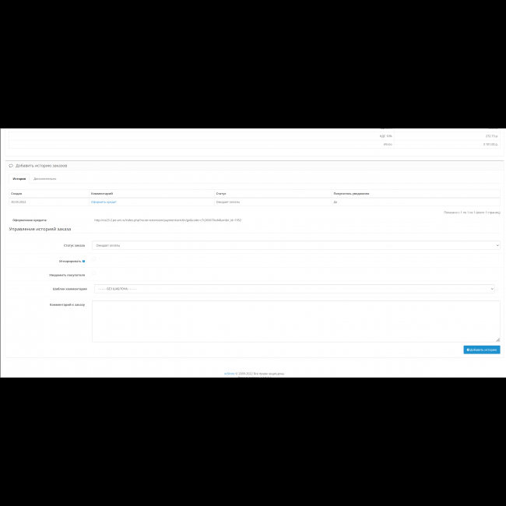This screenshot has width=506, height=506.
Task: Click the plus icon on Добавить историю button
Action: 468,350
